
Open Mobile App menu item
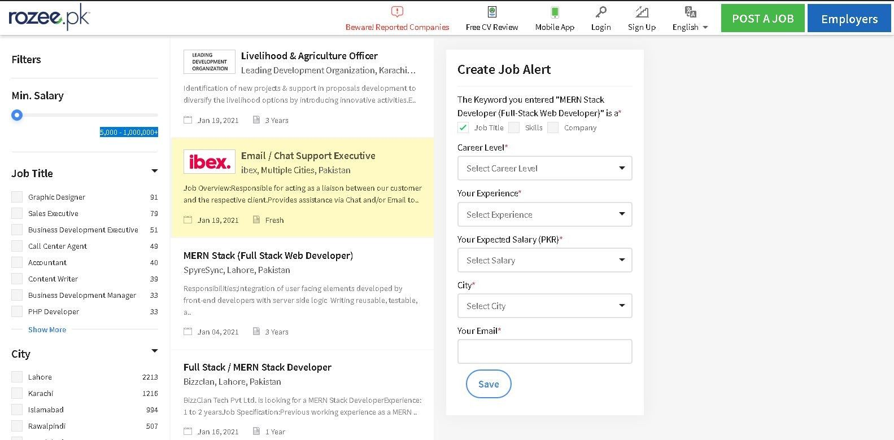555,27
